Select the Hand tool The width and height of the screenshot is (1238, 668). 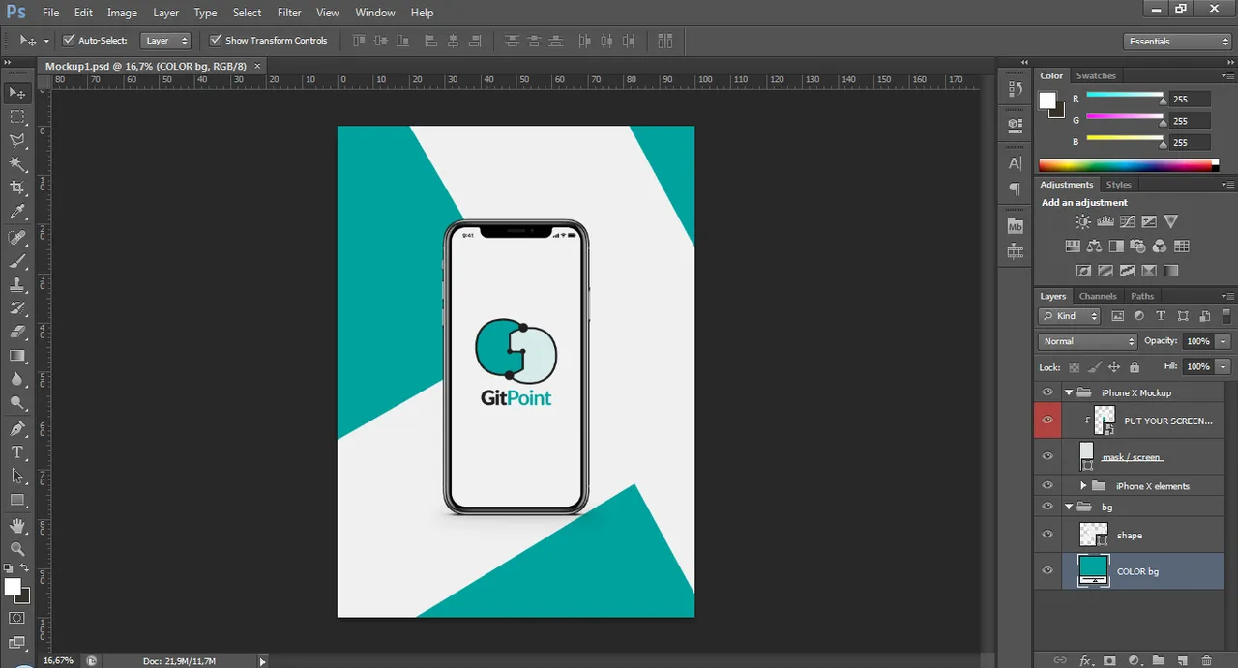click(x=17, y=526)
